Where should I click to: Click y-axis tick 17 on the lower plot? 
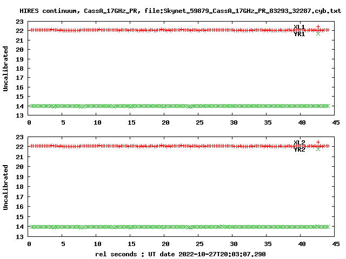19,197
